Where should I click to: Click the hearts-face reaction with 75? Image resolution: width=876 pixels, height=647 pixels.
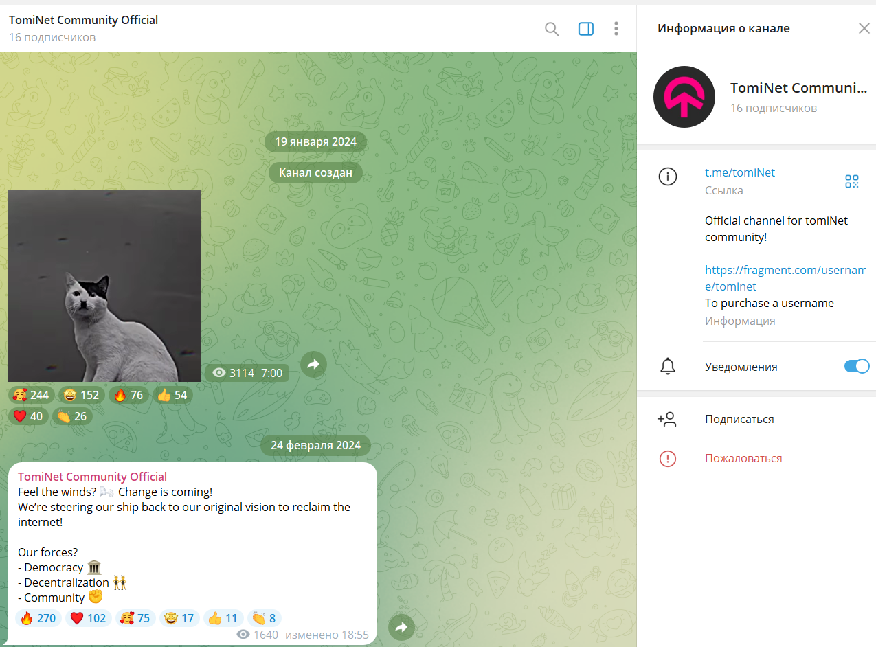135,618
